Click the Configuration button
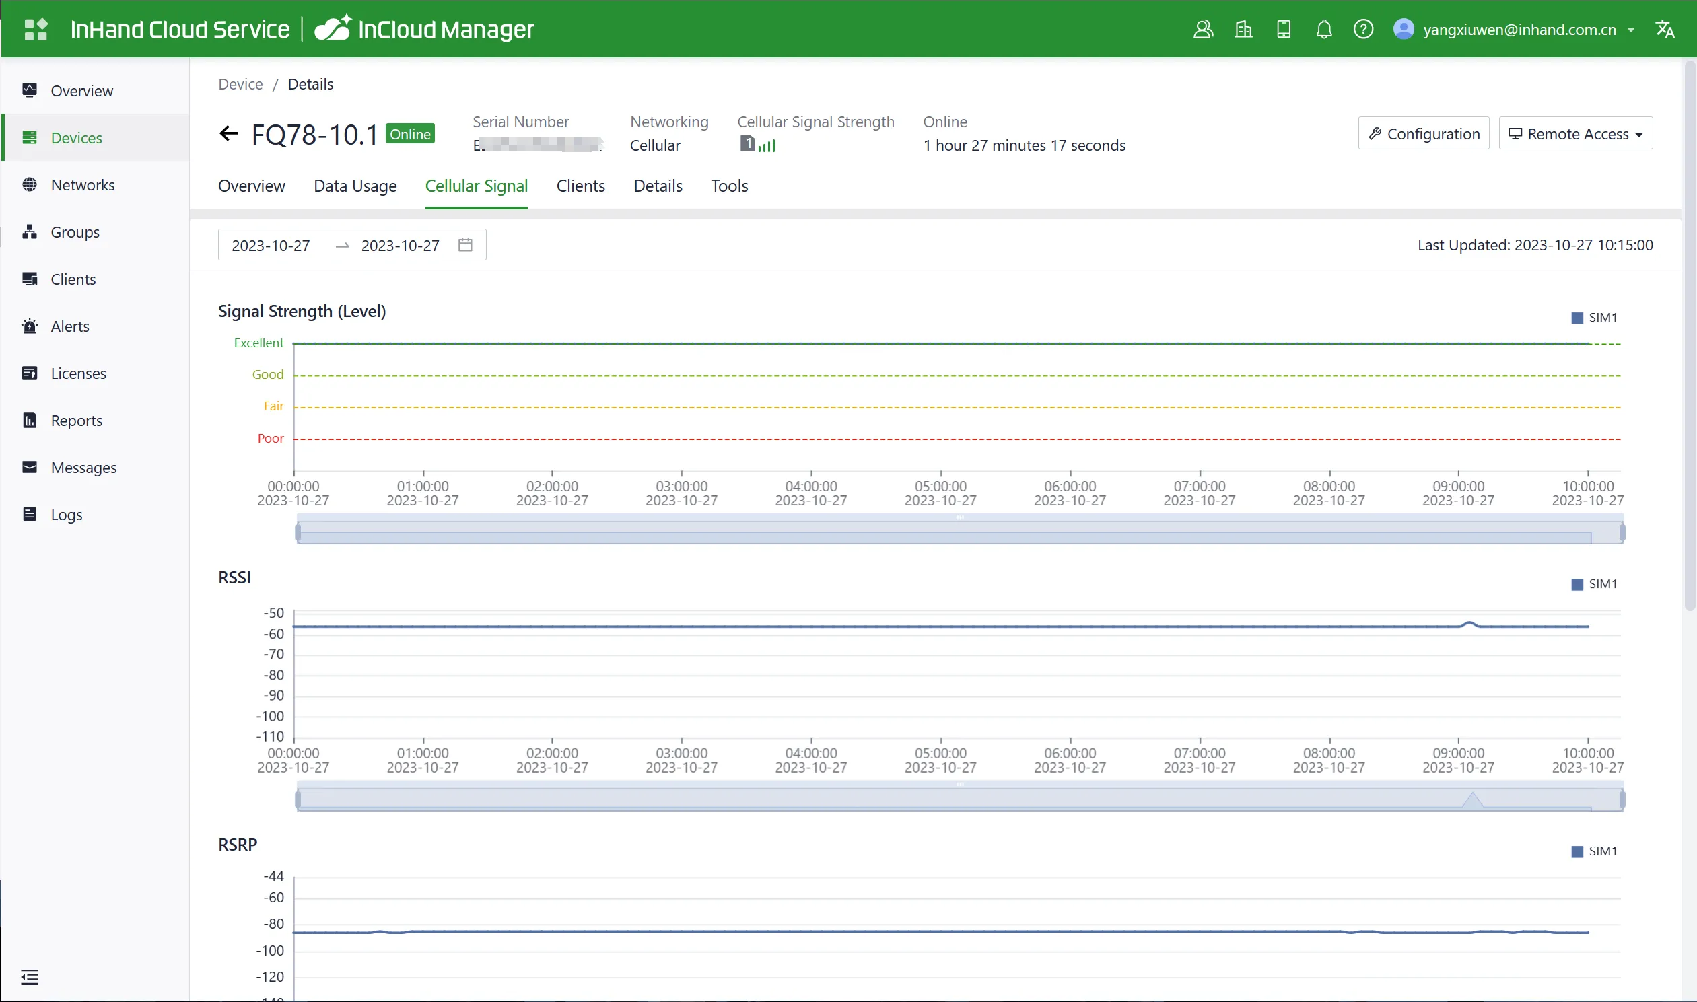 tap(1424, 133)
